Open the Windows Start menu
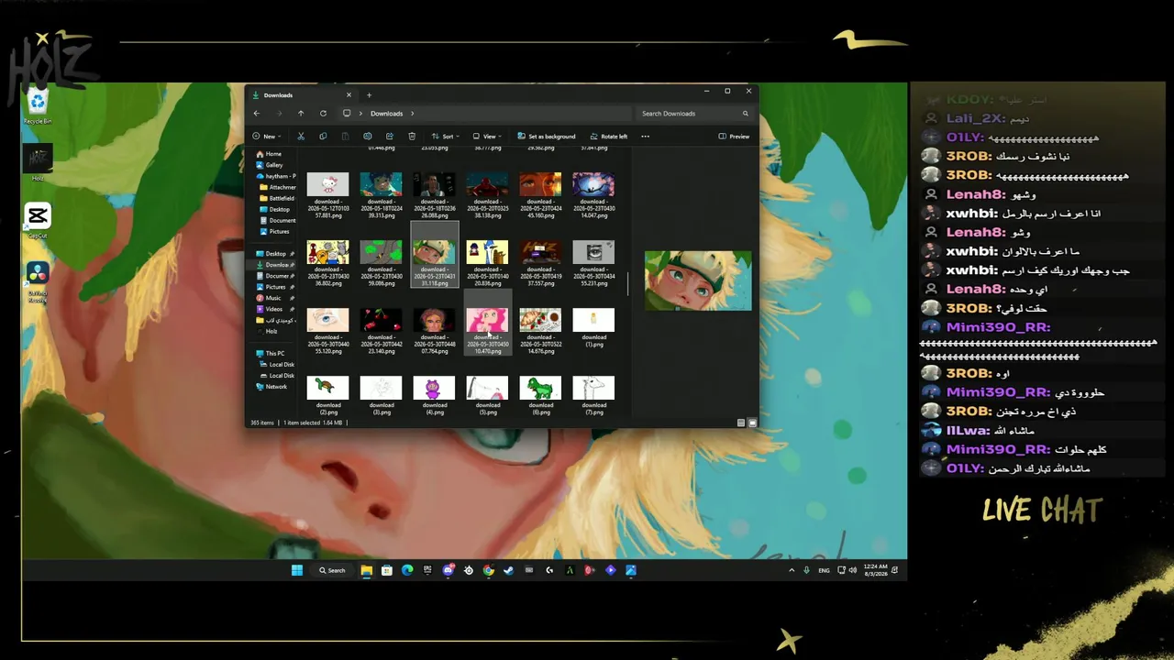 pyautogui.click(x=297, y=570)
